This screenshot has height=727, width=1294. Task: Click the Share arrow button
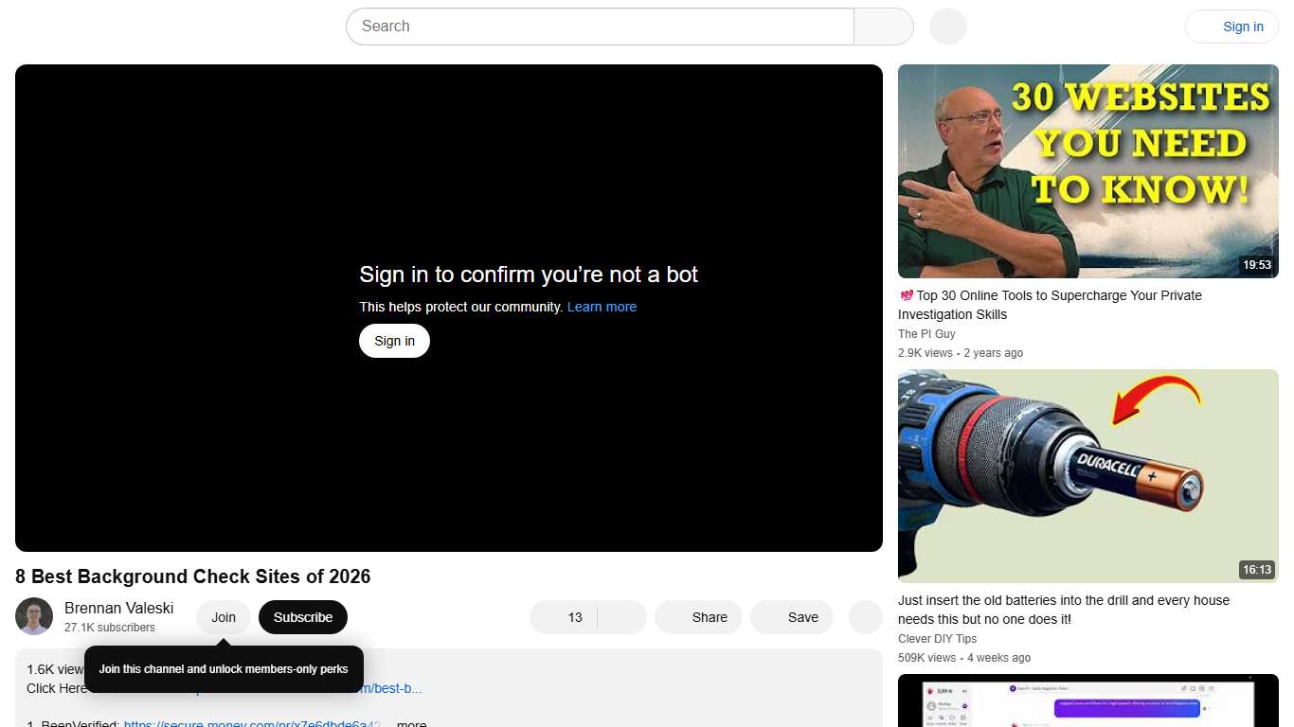[698, 616]
